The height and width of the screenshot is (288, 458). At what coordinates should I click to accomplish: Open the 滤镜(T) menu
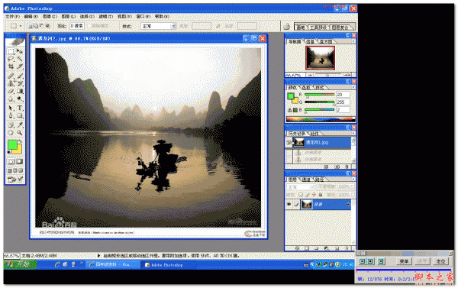[x=106, y=16]
